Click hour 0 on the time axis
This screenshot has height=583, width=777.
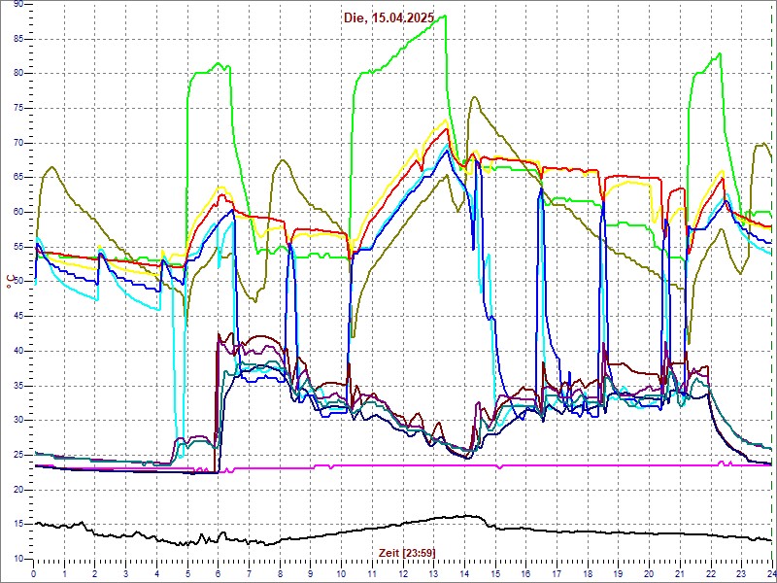click(34, 573)
